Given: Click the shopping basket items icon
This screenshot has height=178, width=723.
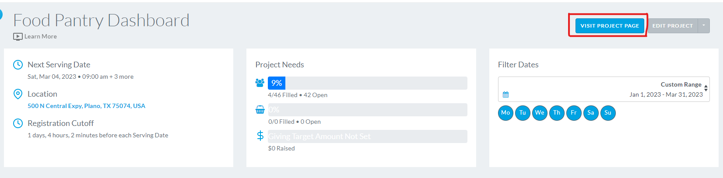Looking at the screenshot, I should (260, 109).
